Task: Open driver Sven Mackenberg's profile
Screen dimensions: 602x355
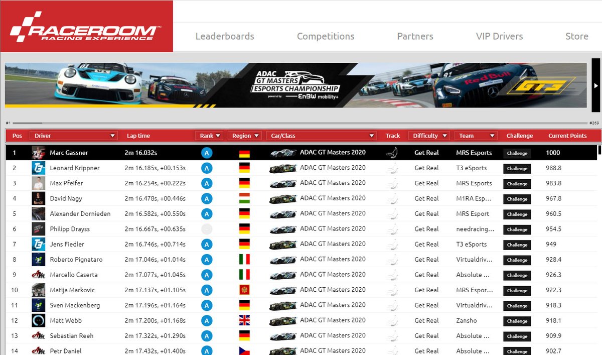Action: (x=75, y=305)
